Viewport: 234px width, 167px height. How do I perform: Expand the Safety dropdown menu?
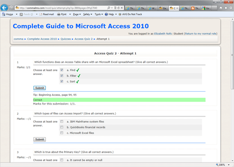(x=88, y=14)
